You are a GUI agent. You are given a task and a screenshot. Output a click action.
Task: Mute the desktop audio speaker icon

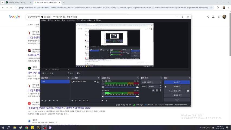103,87
